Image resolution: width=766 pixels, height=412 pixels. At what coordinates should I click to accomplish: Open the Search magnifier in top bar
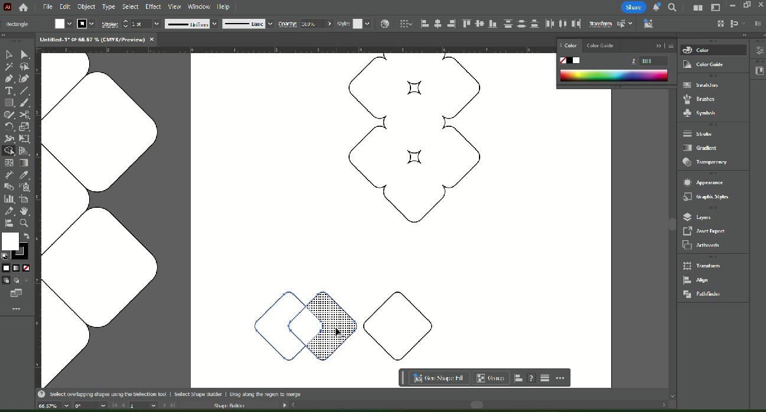coord(672,8)
